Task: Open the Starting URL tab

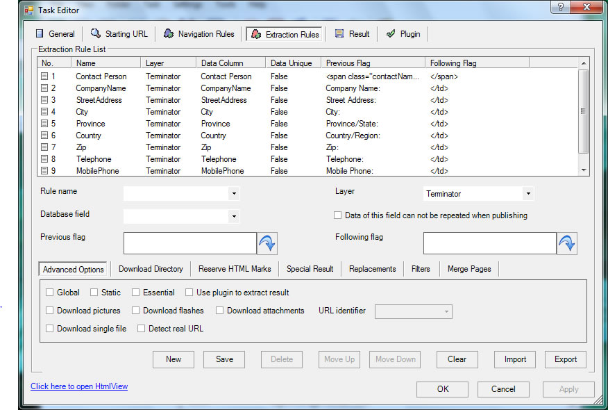Action: [119, 34]
